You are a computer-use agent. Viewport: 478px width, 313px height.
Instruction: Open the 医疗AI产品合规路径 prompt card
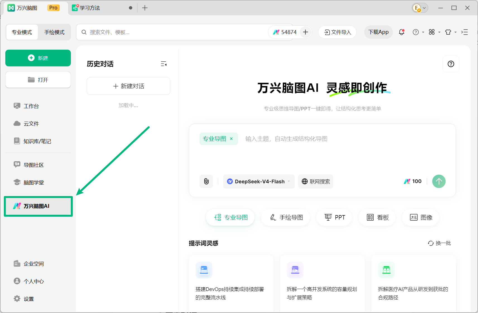(x=414, y=283)
